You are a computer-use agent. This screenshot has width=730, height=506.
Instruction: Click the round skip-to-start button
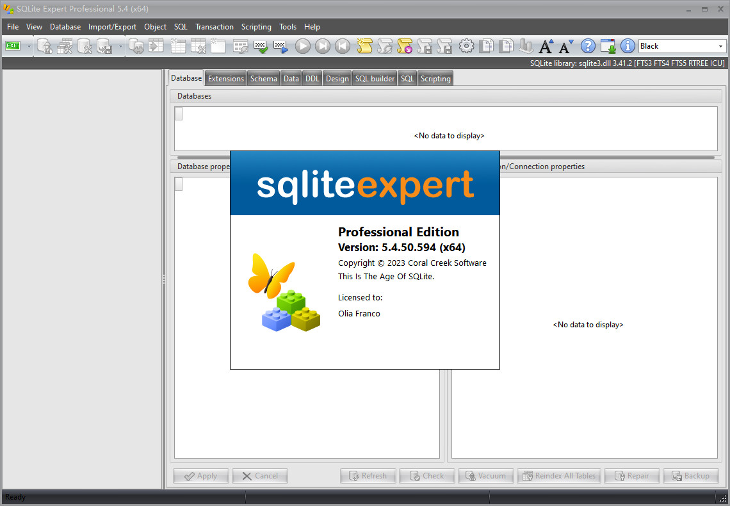pos(343,46)
